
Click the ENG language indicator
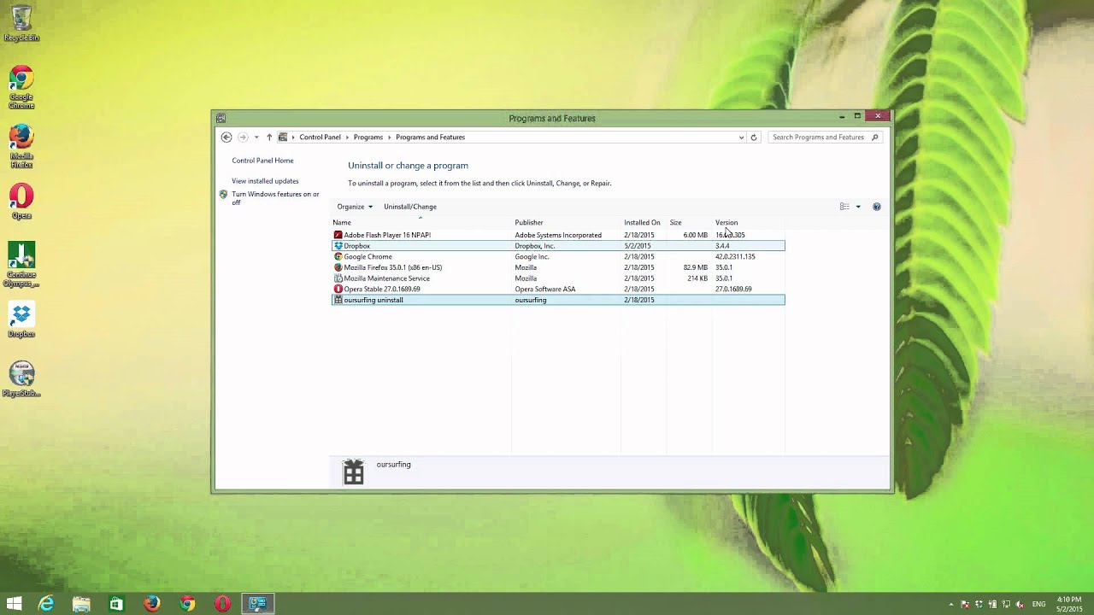point(1039,604)
